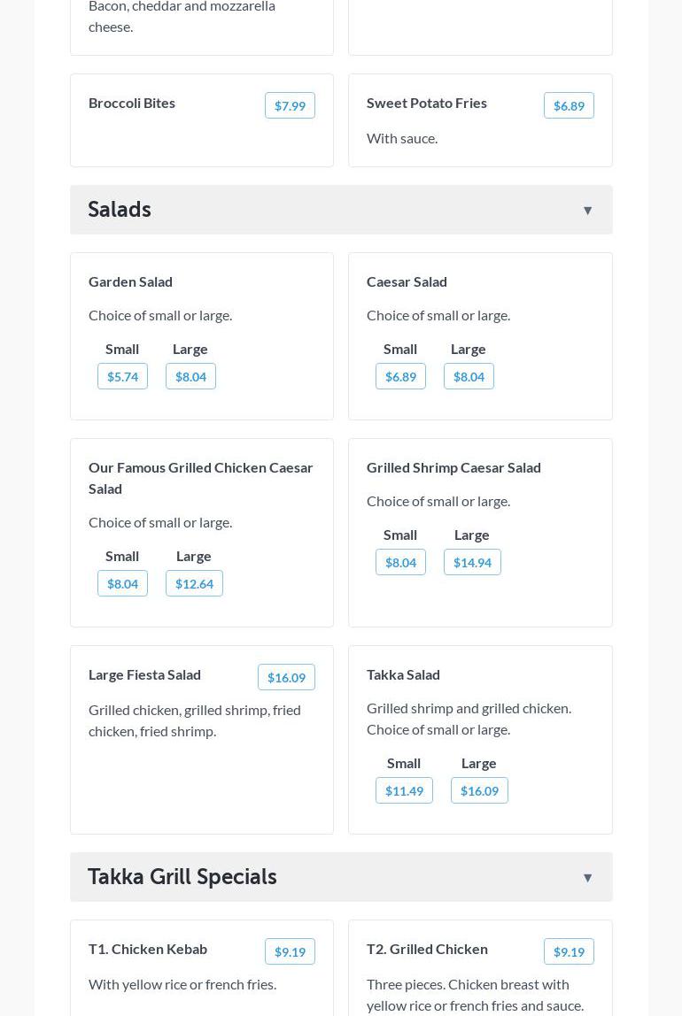The width and height of the screenshot is (682, 1016).
Task: Select large Grilled Shrimp Caesar $14.94
Action: [472, 562]
